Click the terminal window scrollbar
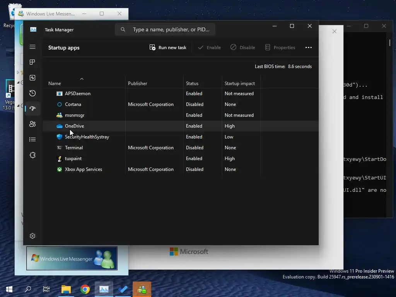This screenshot has width=396, height=297. pyautogui.click(x=390, y=43)
